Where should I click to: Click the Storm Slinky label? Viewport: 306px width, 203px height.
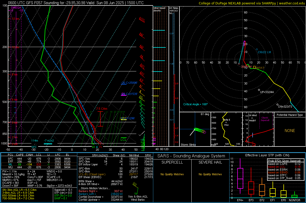(x=188, y=145)
